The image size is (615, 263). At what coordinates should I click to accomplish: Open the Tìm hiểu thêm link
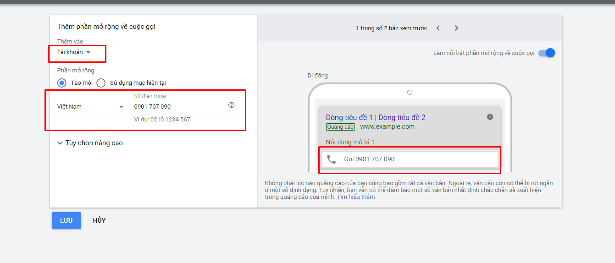tap(356, 197)
